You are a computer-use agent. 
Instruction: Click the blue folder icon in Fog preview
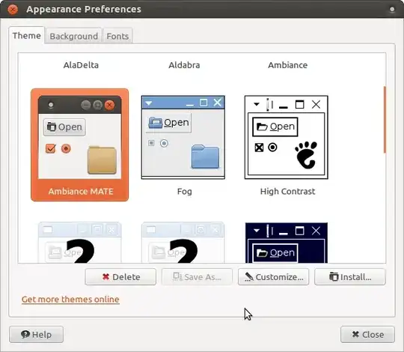click(205, 157)
